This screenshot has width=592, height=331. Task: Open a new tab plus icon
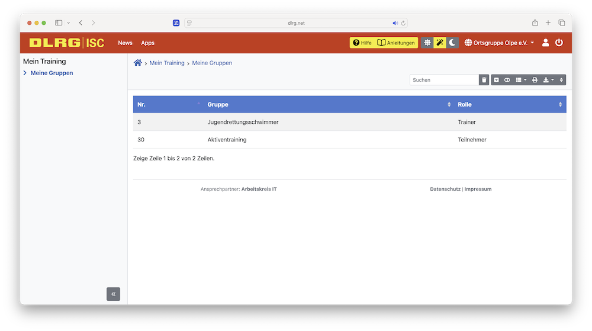(x=548, y=23)
